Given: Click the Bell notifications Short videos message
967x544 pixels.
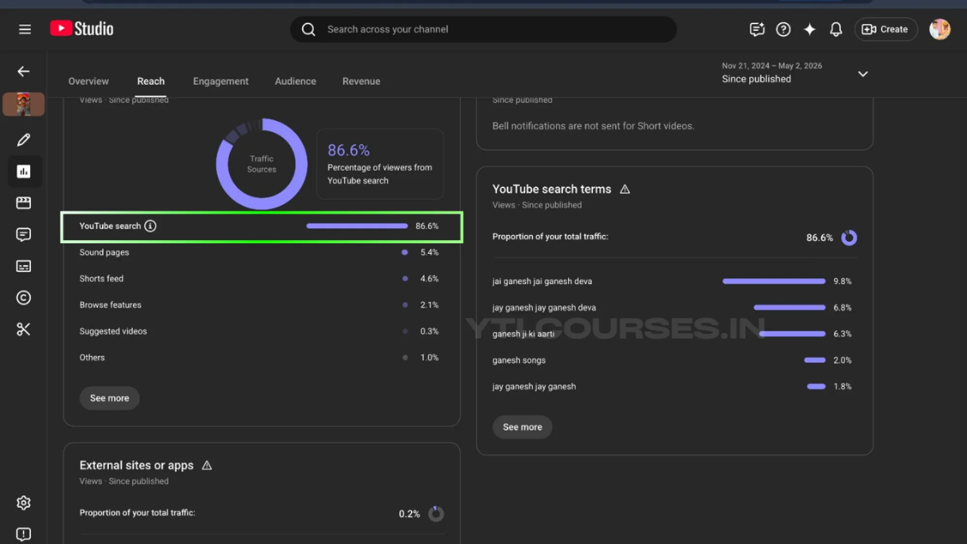Looking at the screenshot, I should coord(593,126).
